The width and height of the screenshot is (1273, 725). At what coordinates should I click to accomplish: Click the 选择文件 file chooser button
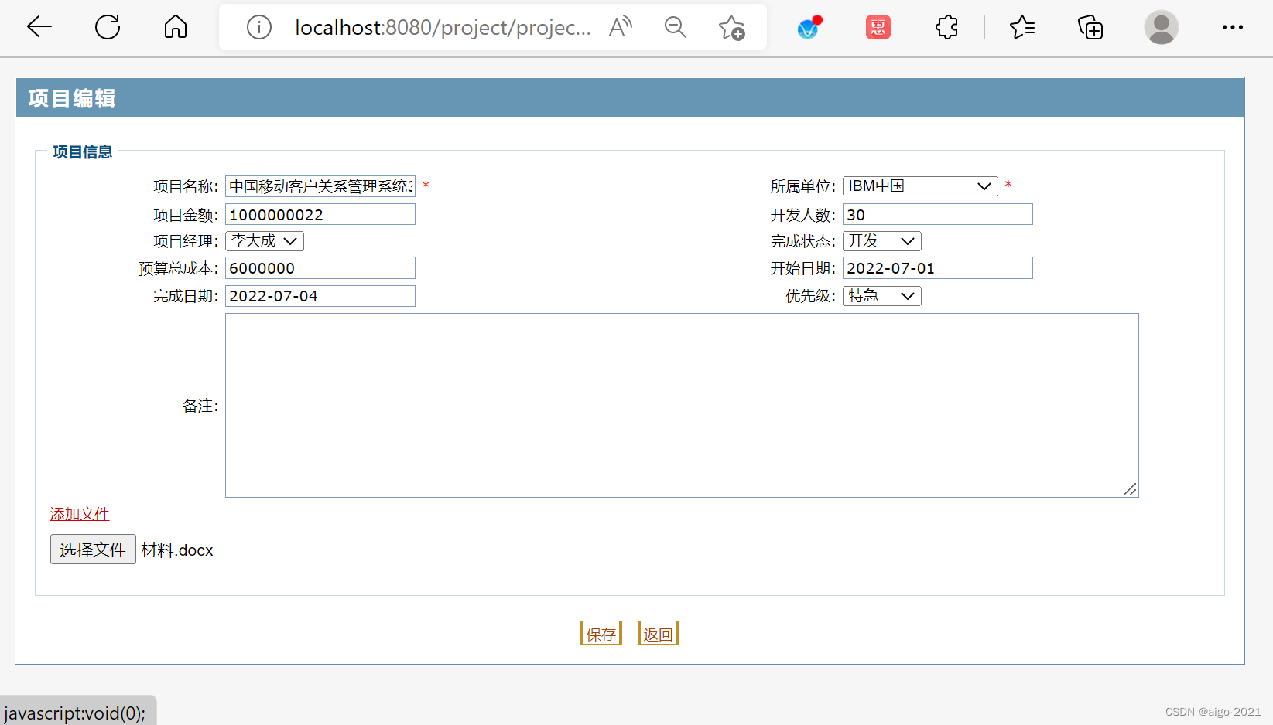(x=93, y=550)
